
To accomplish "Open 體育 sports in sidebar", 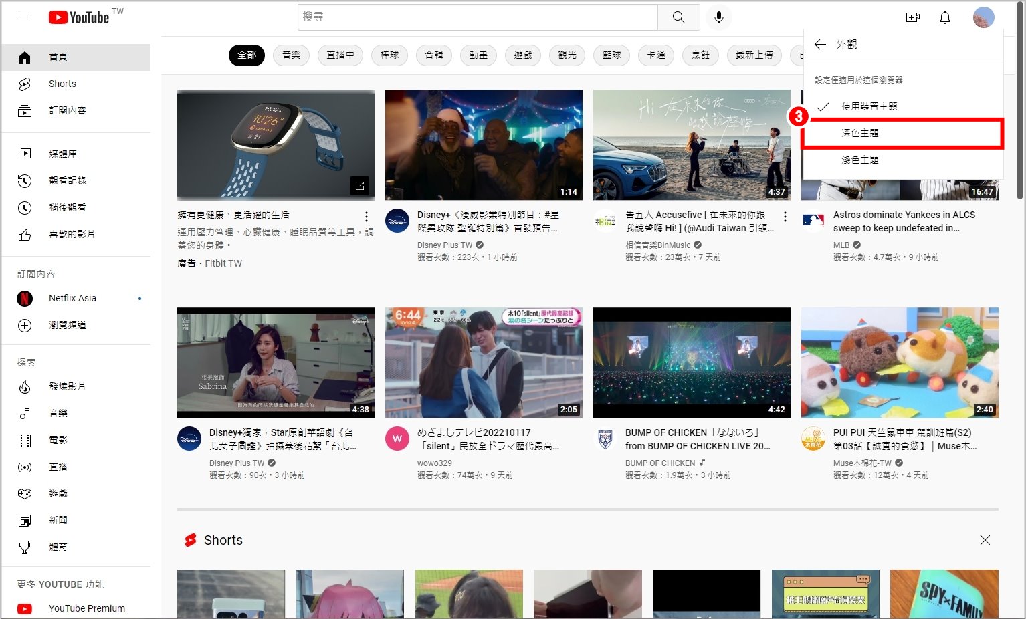I will [76, 547].
